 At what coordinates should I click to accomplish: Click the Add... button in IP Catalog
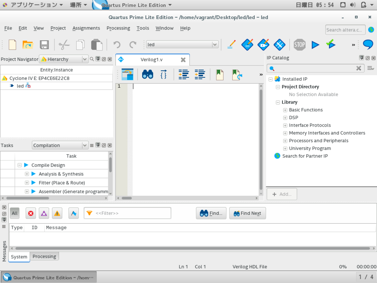[282, 194]
